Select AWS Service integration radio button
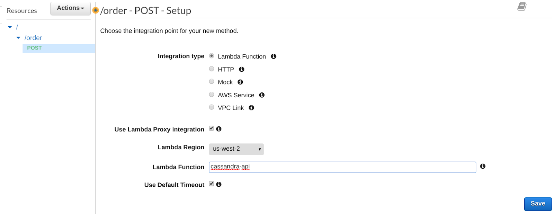 pyautogui.click(x=212, y=95)
